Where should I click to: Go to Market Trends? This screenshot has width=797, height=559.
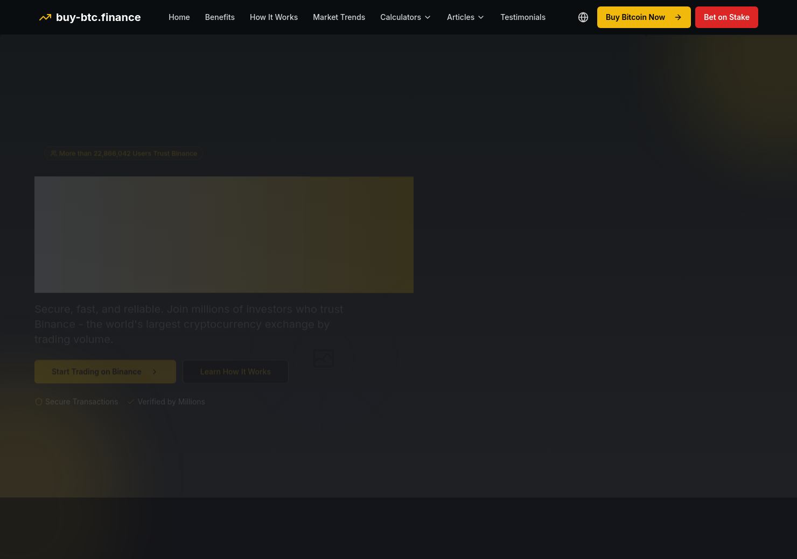pos(339,17)
